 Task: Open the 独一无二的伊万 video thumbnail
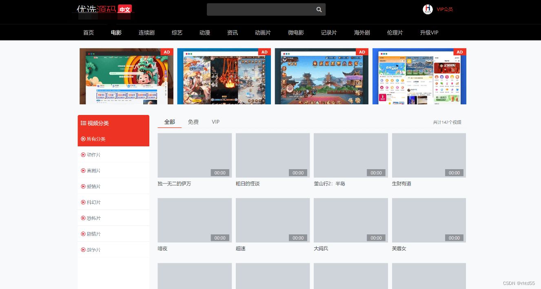pos(195,155)
